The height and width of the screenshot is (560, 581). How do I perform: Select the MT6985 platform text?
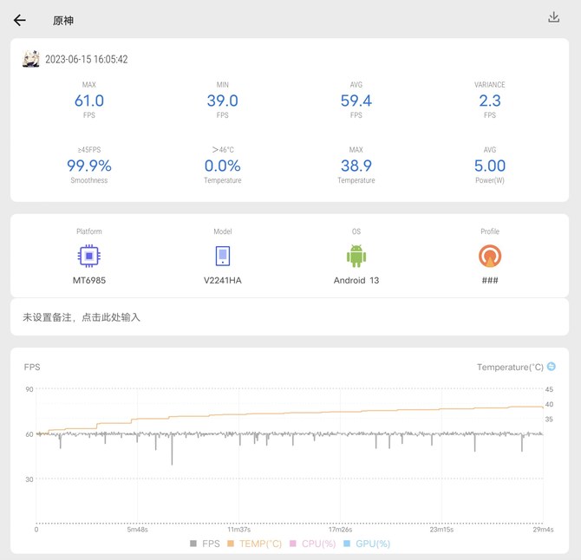pos(89,280)
